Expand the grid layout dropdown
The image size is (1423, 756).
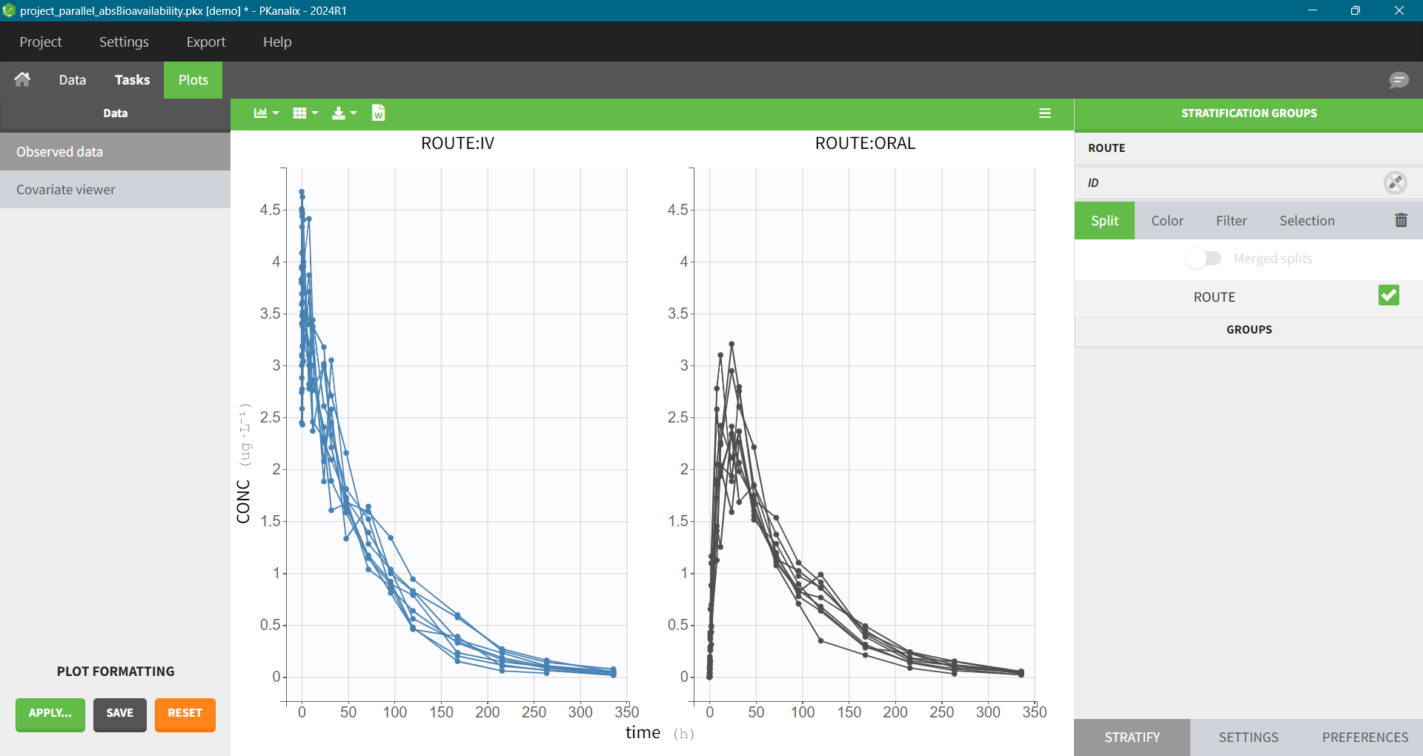click(x=305, y=113)
